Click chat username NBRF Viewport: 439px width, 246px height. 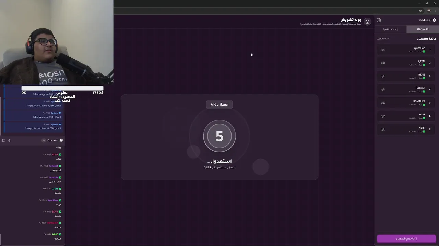(55, 234)
